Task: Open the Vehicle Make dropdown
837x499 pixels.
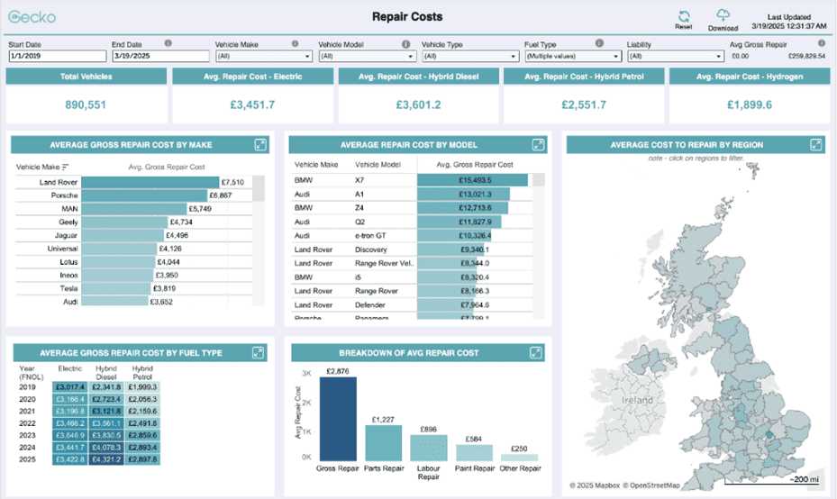Action: coord(263,56)
